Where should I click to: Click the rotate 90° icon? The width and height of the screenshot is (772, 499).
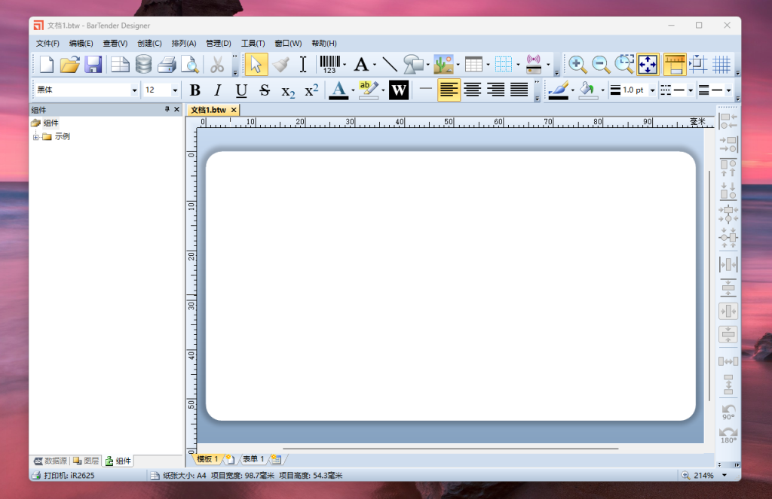click(728, 412)
